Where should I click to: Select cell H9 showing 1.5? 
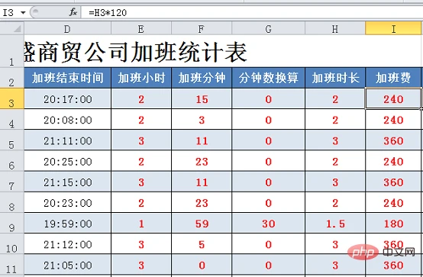(x=335, y=224)
